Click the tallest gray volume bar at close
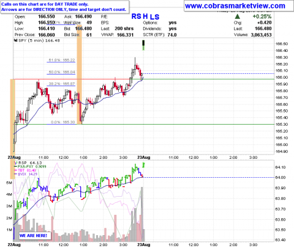 pos(142,214)
